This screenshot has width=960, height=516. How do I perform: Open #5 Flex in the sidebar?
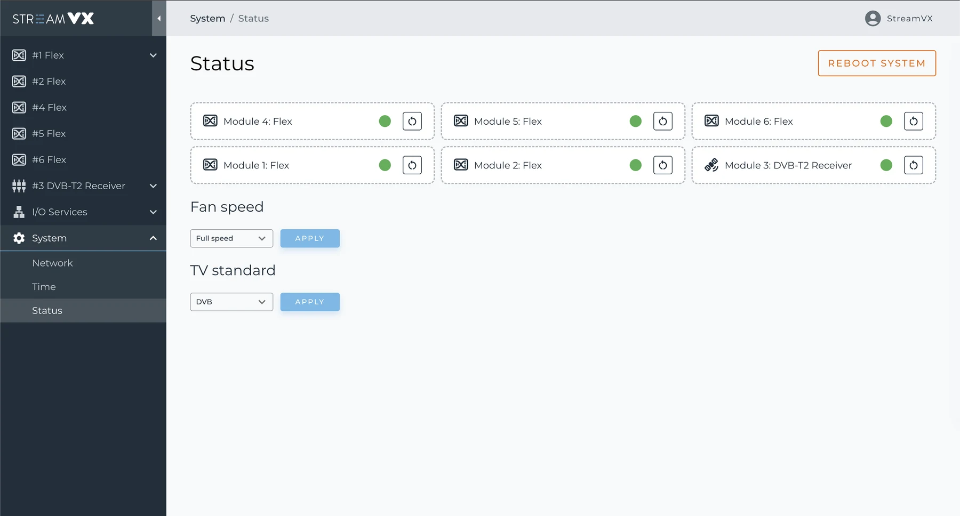pyautogui.click(x=83, y=133)
